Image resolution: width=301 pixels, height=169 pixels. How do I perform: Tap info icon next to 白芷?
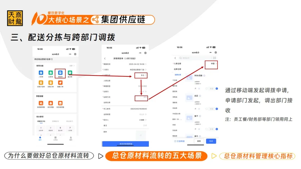click(200, 96)
